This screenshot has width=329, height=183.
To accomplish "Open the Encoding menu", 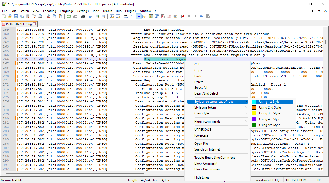I will click(50, 11).
